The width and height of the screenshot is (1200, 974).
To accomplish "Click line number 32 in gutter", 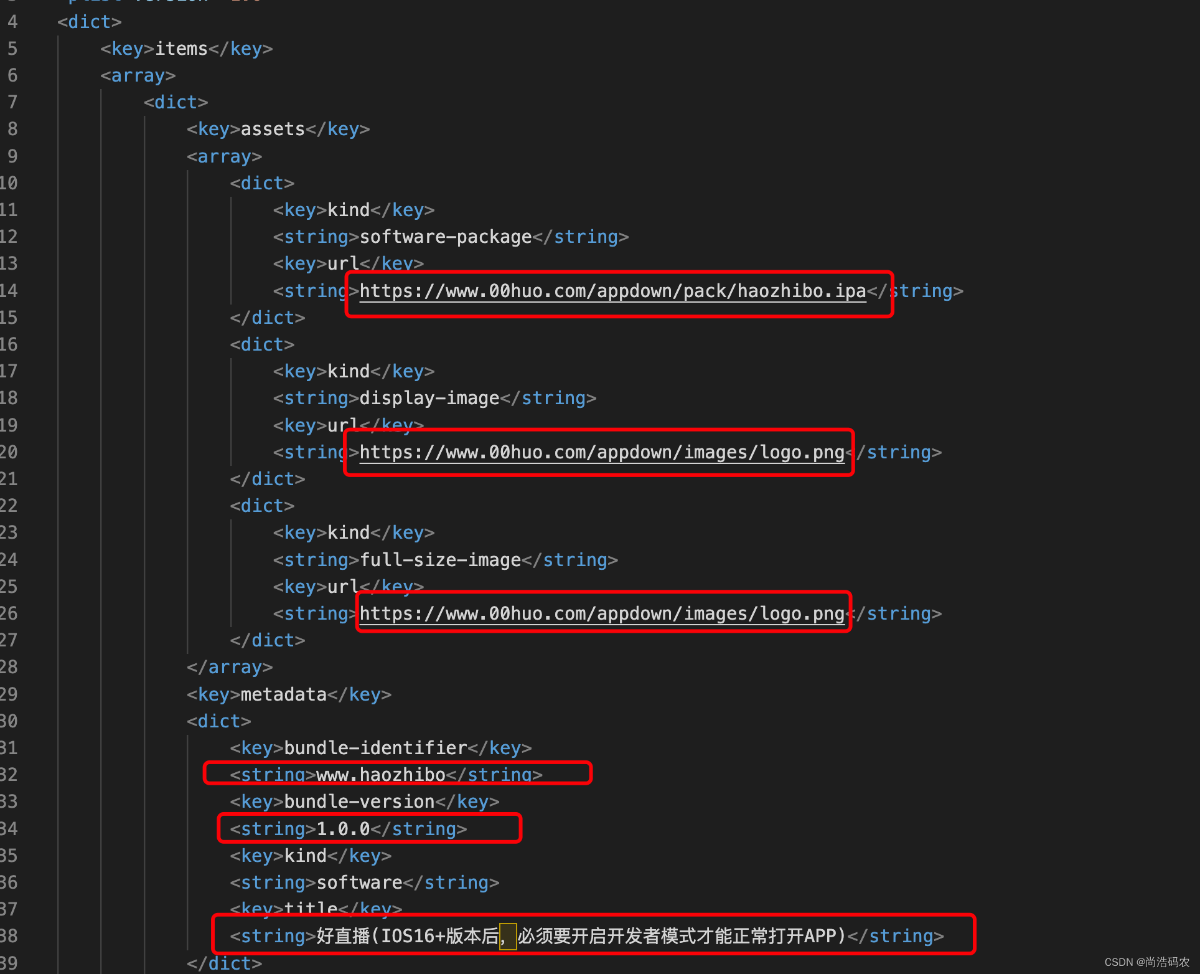I will point(9,775).
